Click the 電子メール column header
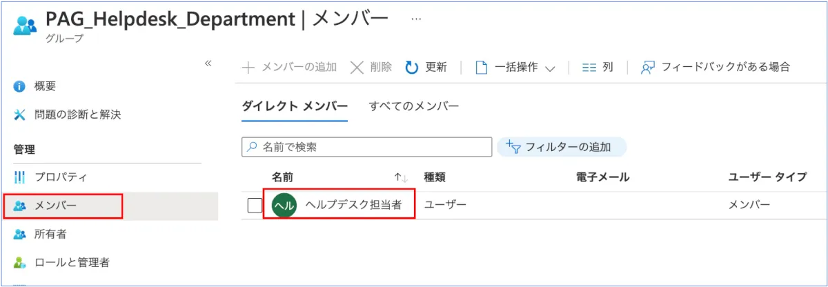The width and height of the screenshot is (828, 287). tap(602, 177)
